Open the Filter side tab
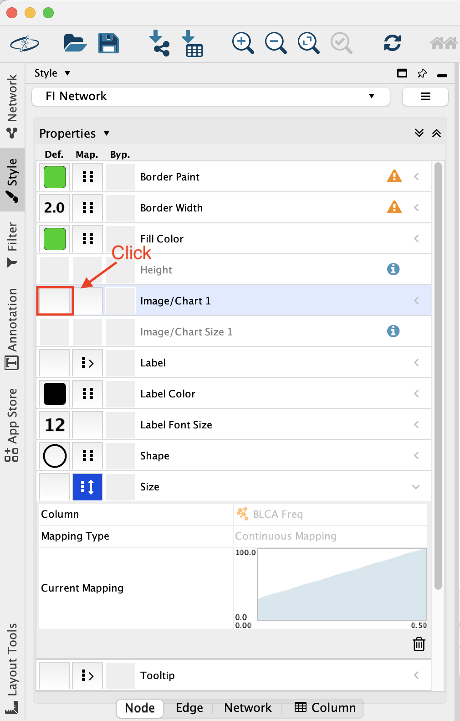Screen dimensions: 460x721 [12, 244]
